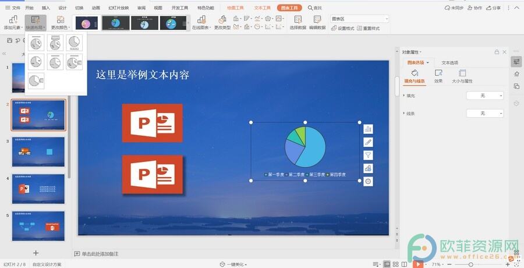524x268 pixels.
Task: Click the chart type button beside chart
Action: (x=368, y=168)
